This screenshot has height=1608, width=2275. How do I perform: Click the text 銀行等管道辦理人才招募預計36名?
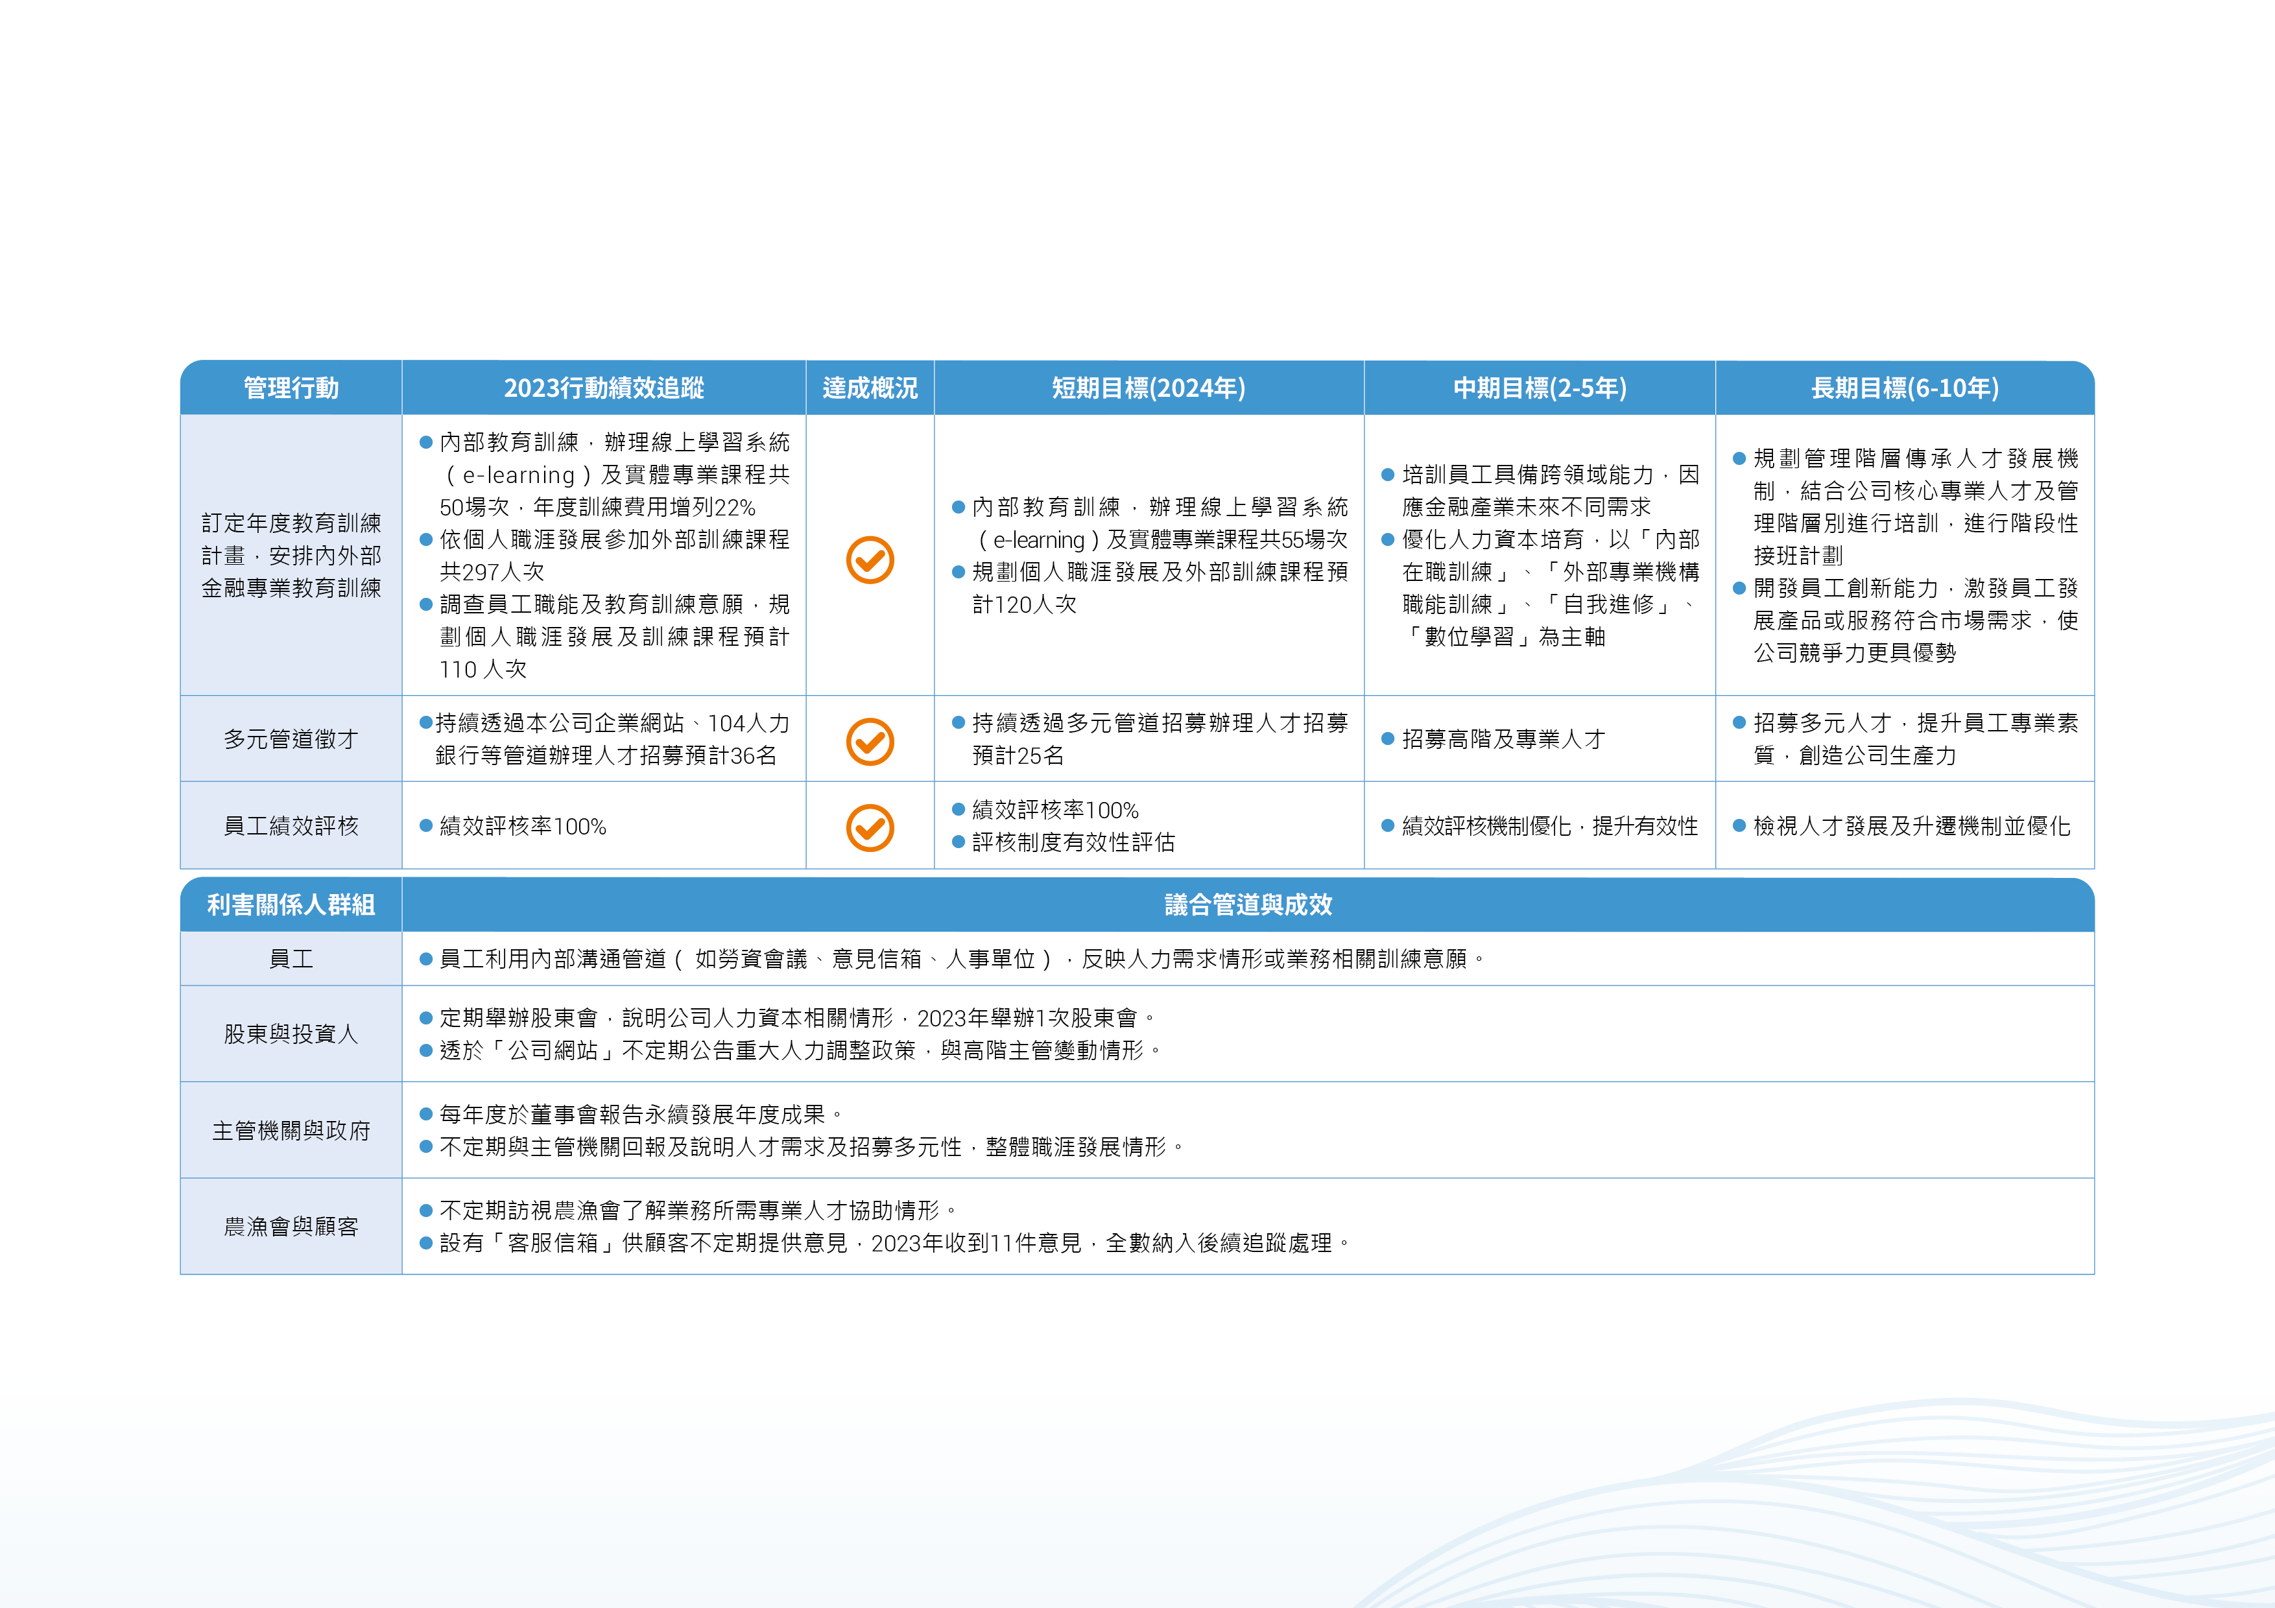pyautogui.click(x=606, y=755)
